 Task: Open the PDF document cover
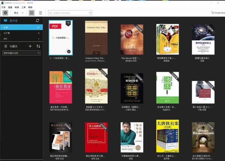[61, 38]
